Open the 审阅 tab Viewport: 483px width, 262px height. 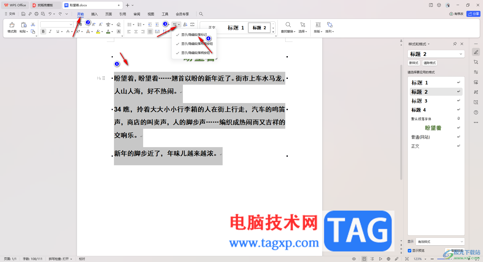coord(137,14)
